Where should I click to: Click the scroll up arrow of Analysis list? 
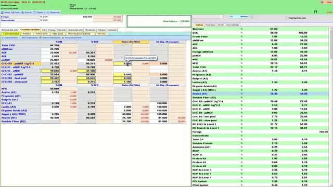pyautogui.click(x=331, y=29)
